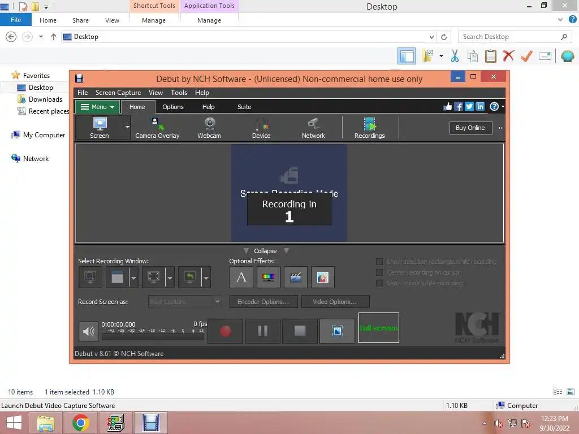Open Explorer's Share ribbon tab
Image resolution: width=579 pixels, height=434 pixels.
pyautogui.click(x=80, y=20)
